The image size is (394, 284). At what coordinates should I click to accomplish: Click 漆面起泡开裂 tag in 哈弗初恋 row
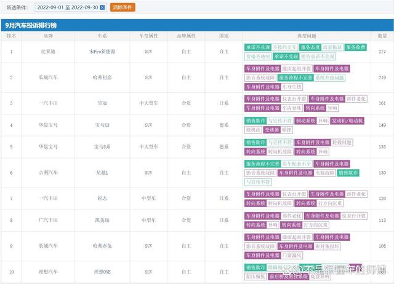point(297,69)
